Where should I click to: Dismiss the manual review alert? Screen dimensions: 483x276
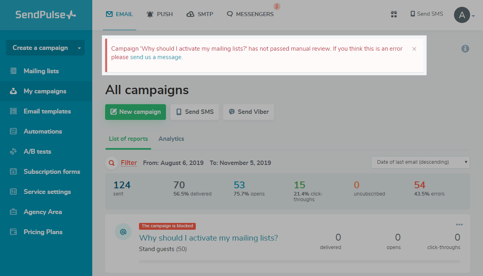pyautogui.click(x=414, y=49)
